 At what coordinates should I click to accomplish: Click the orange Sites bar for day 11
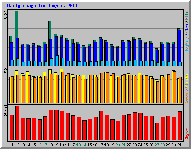[x=68, y=88]
